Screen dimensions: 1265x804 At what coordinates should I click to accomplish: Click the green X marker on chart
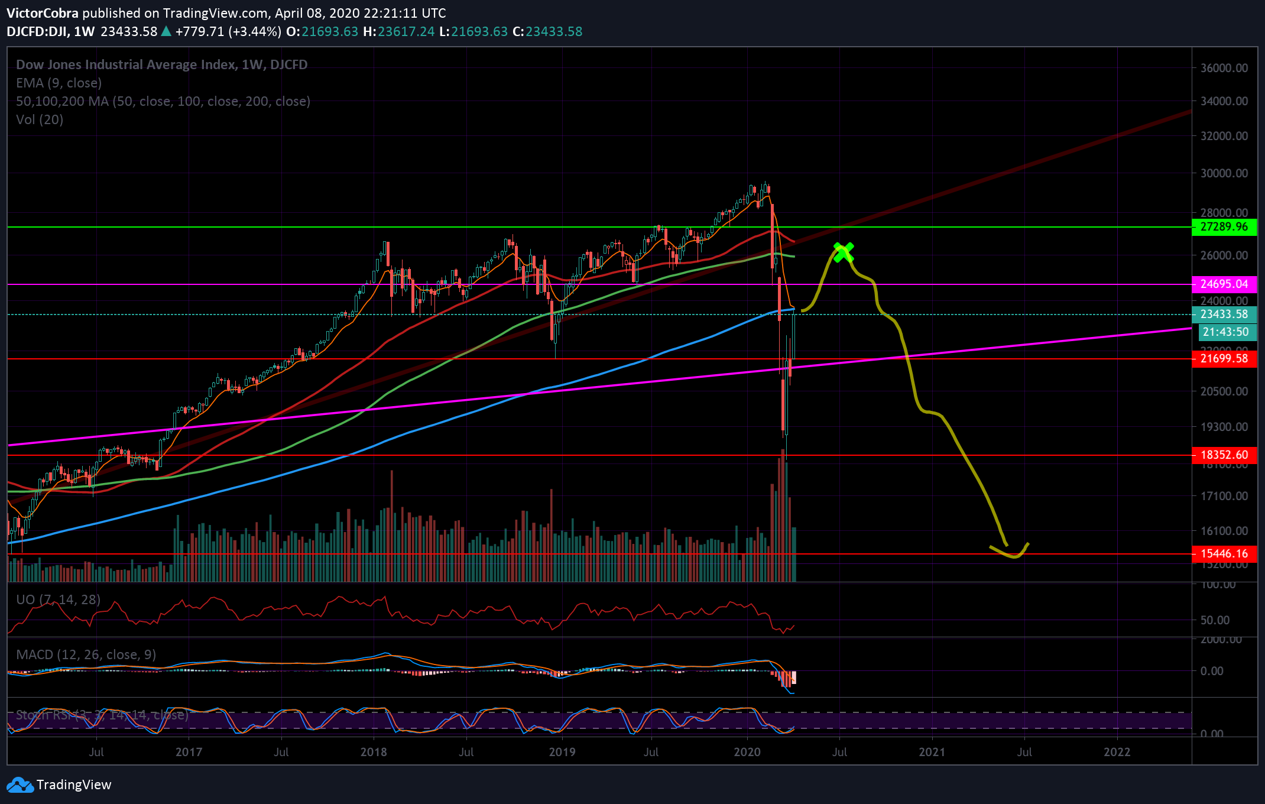[844, 252]
